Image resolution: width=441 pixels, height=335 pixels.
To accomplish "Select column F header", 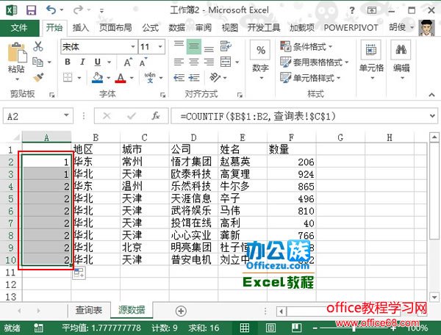I will [x=291, y=137].
